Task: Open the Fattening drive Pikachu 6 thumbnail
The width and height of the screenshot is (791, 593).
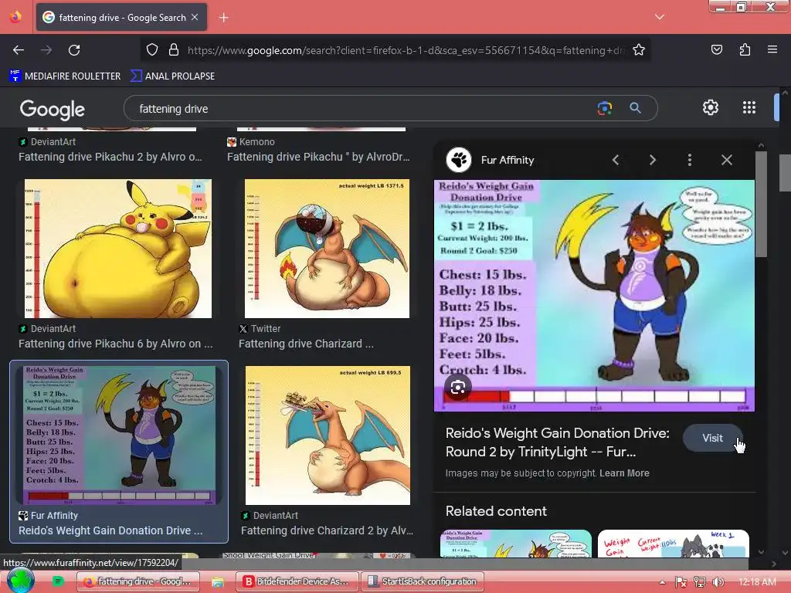Action: (x=118, y=249)
